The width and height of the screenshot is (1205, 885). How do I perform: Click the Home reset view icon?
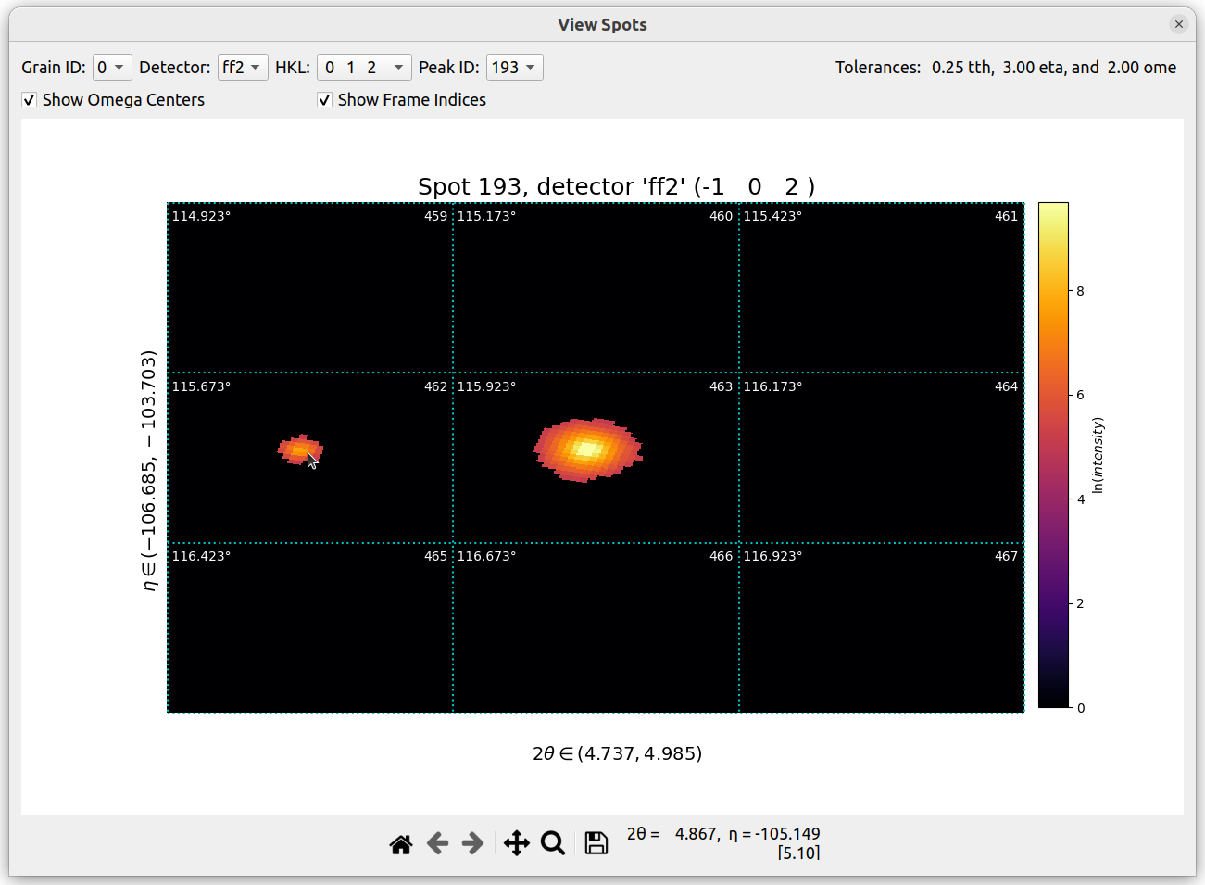401,843
